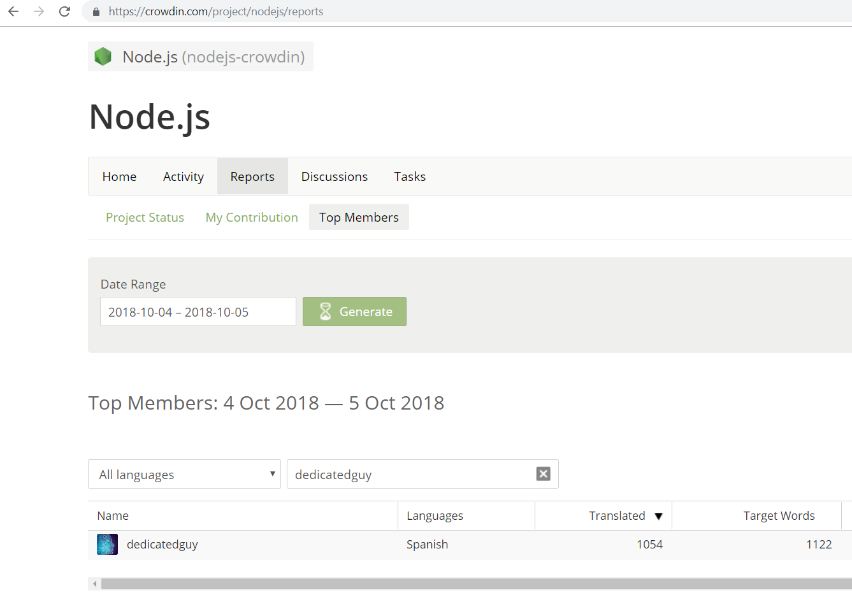Click the target words value 1122

click(x=819, y=545)
